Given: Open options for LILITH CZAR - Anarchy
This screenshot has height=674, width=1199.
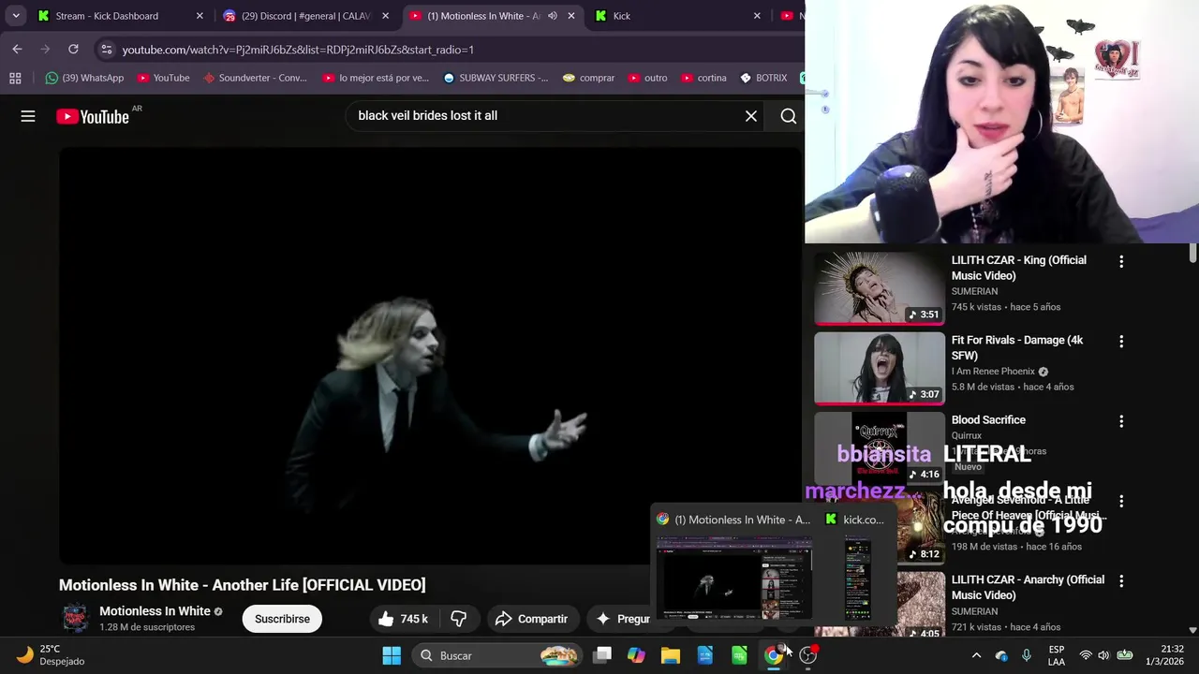Looking at the screenshot, I should pyautogui.click(x=1121, y=581).
